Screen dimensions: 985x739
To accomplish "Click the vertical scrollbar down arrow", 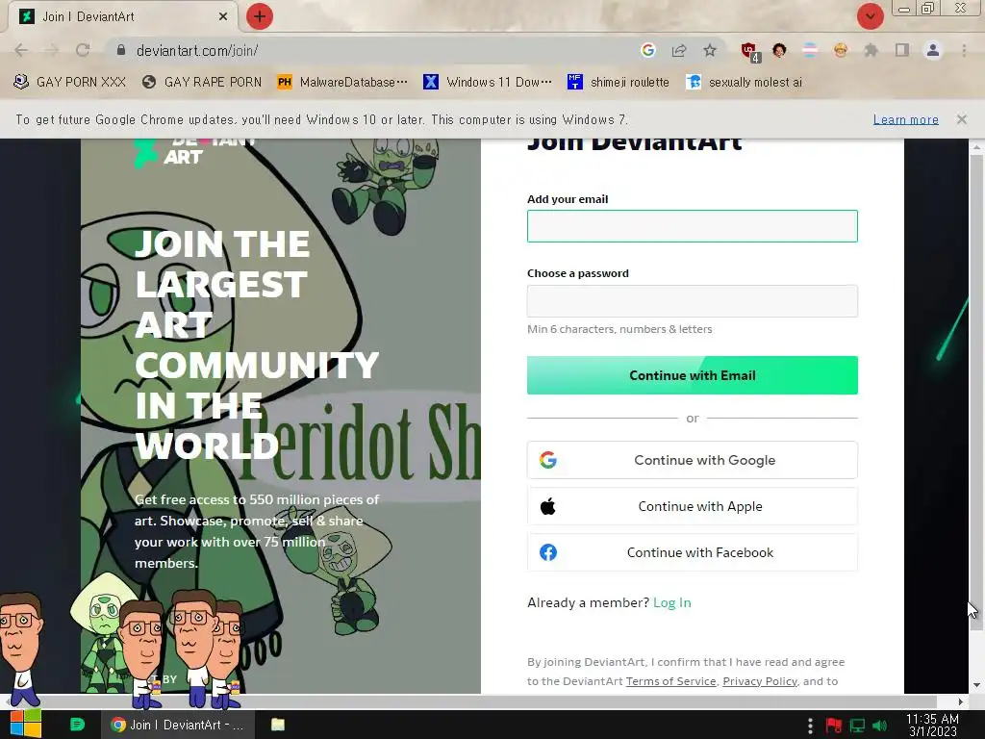I will click(x=975, y=685).
